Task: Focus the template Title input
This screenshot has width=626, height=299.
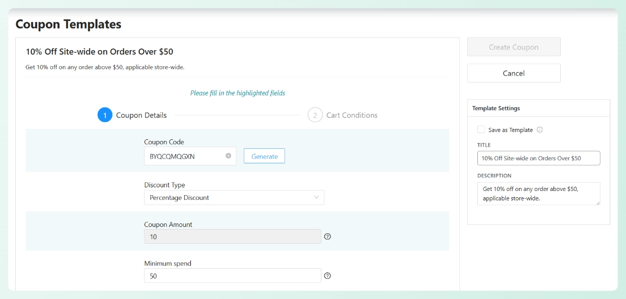Action: pyautogui.click(x=538, y=158)
